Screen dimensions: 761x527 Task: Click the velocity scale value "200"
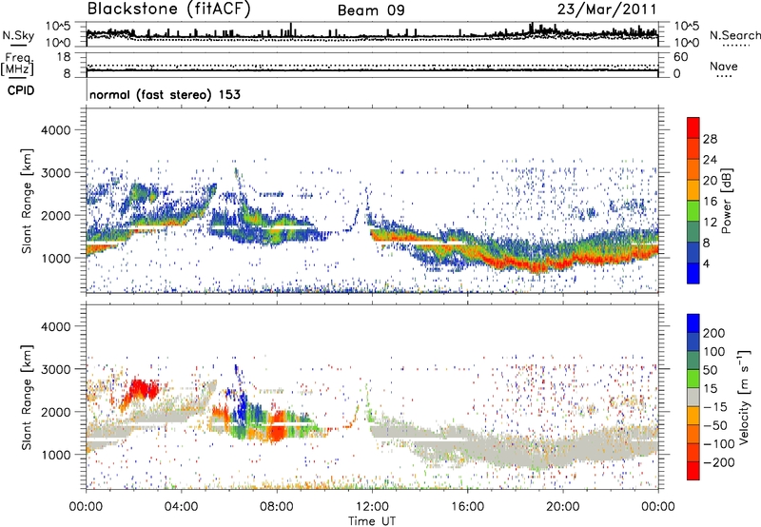point(714,333)
